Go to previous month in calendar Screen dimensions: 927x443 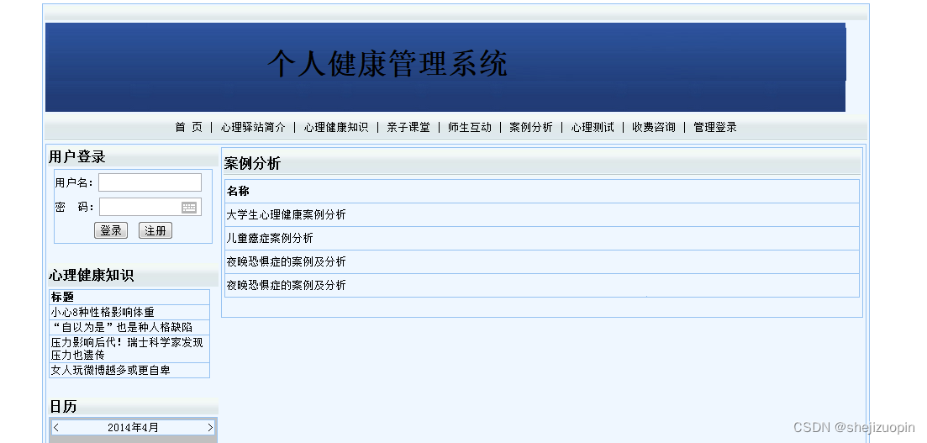pyautogui.click(x=56, y=427)
